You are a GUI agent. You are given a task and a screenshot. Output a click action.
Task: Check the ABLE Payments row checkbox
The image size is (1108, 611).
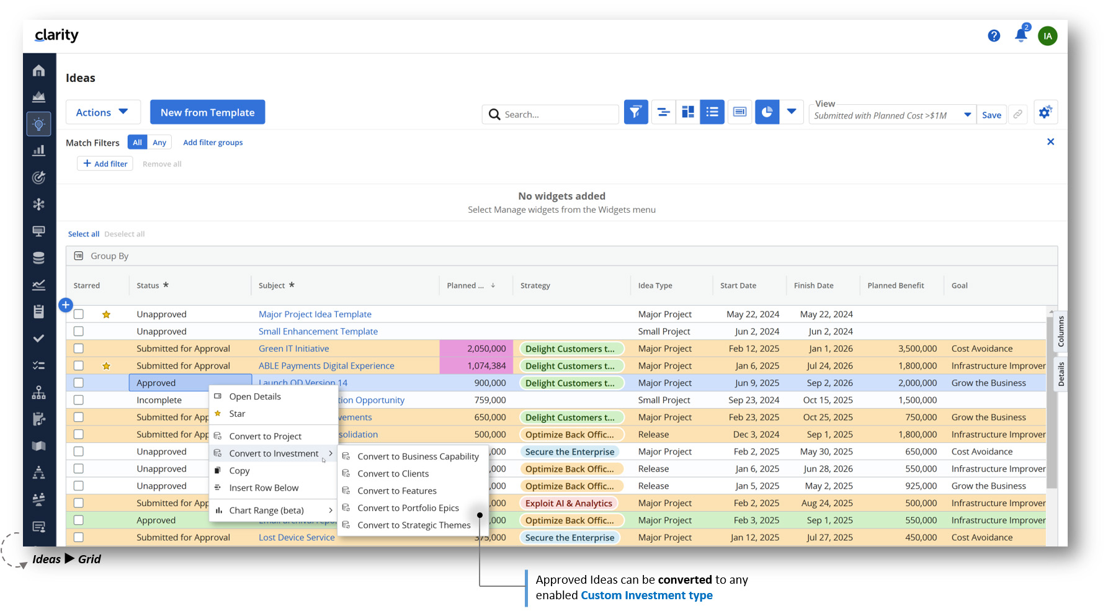tap(79, 366)
